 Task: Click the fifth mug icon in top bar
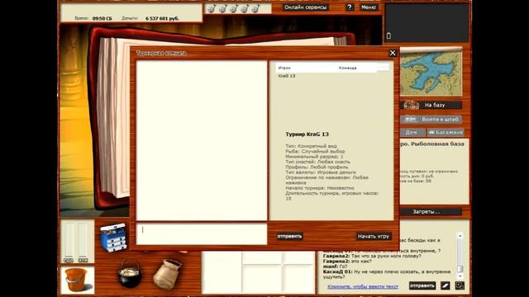255,8
